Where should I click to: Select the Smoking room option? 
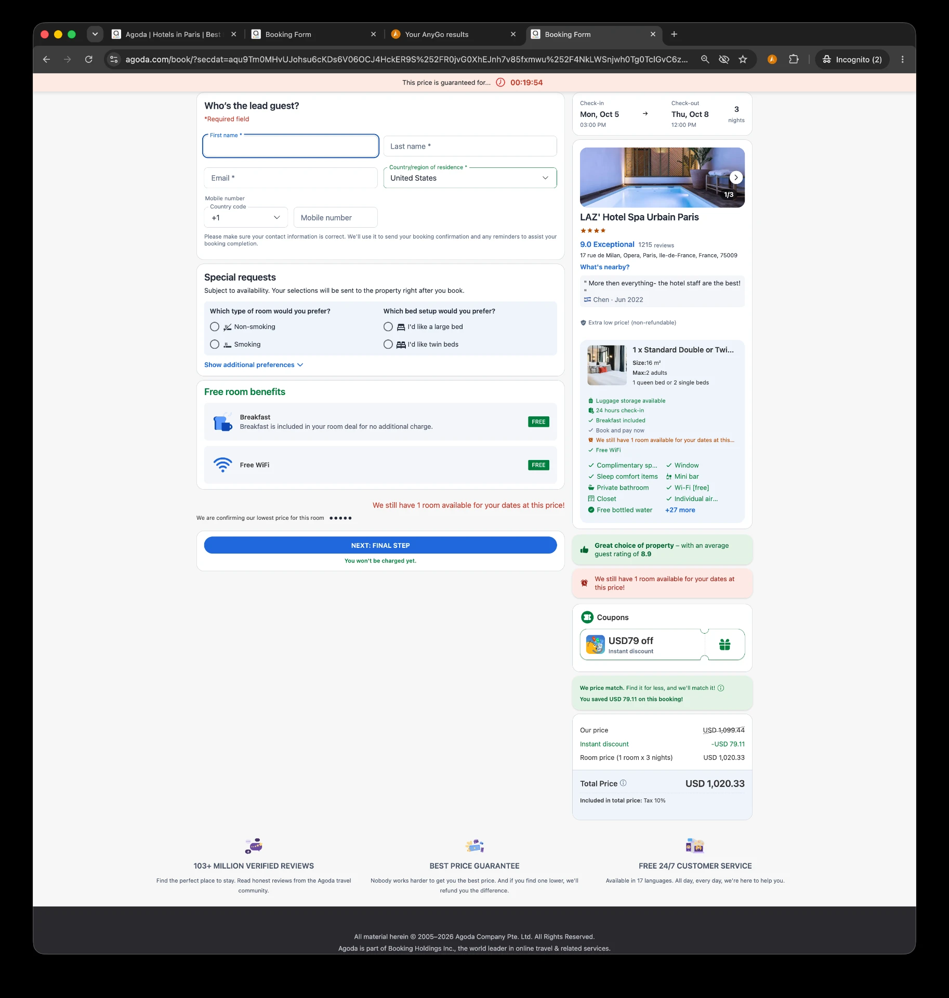coord(215,344)
